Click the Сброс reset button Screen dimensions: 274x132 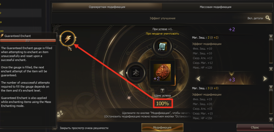click(x=255, y=127)
